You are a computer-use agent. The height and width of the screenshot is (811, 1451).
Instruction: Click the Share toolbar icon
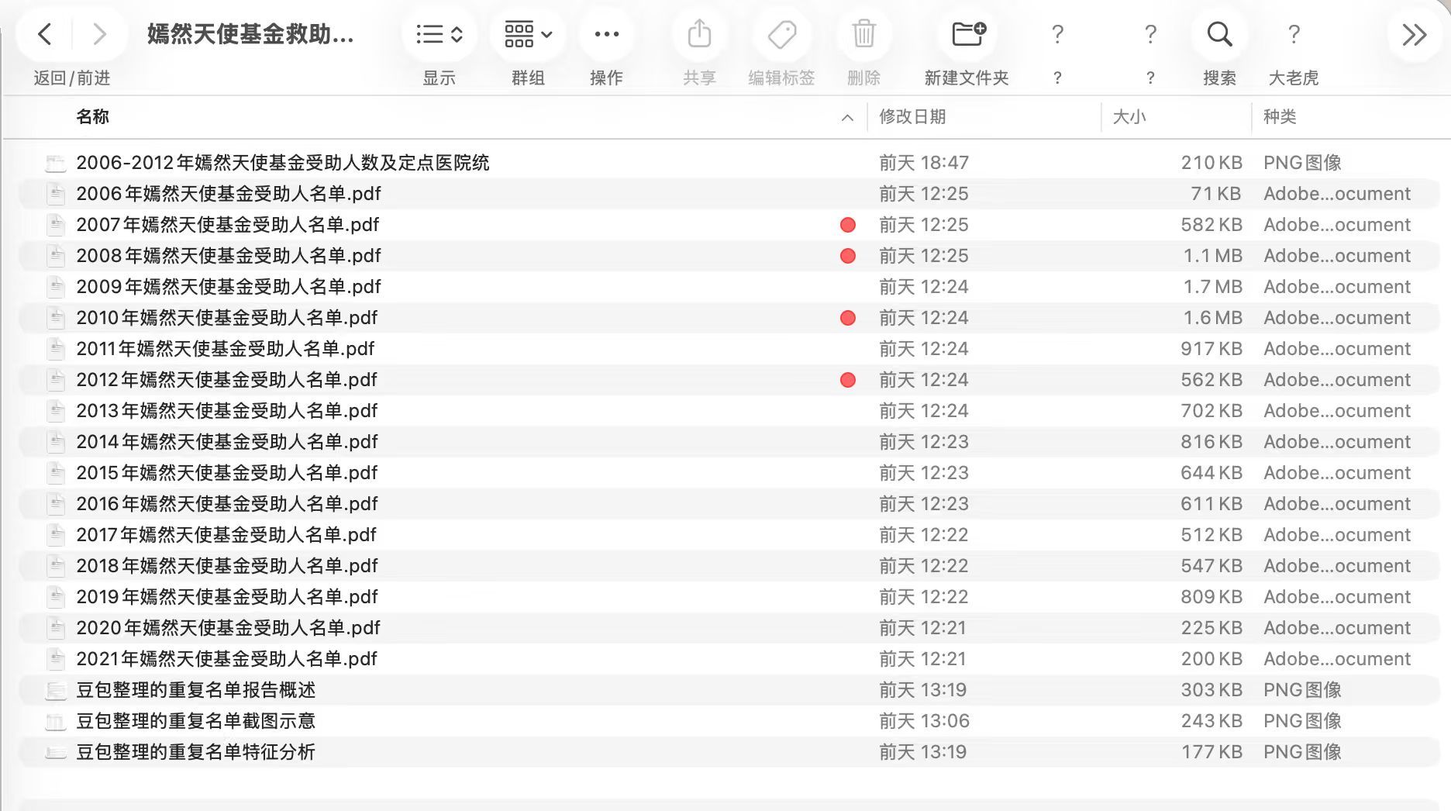[699, 34]
